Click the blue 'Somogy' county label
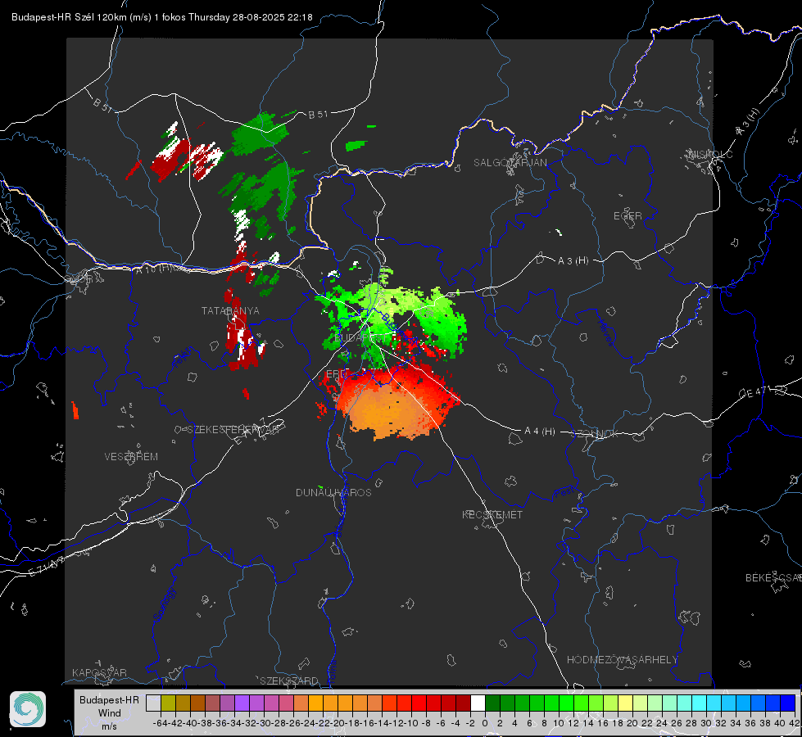Viewport: 802px width, 737px height. click(163, 604)
